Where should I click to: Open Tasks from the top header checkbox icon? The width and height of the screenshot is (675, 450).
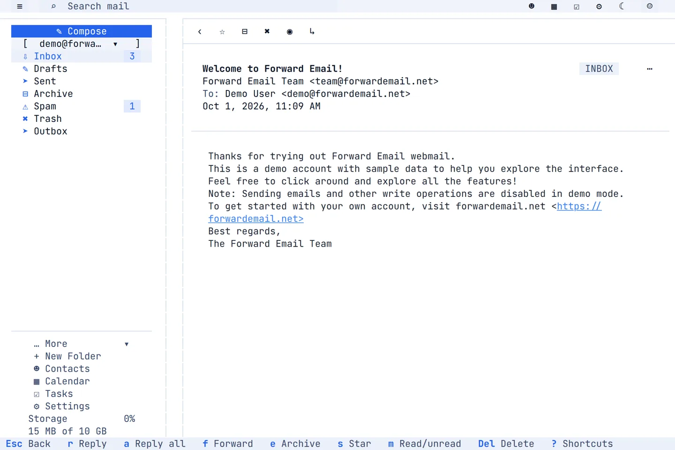pos(577,7)
